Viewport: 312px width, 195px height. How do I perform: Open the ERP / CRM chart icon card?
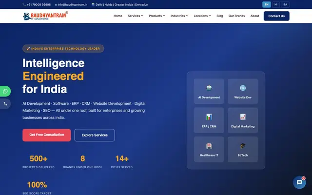tap(209, 120)
